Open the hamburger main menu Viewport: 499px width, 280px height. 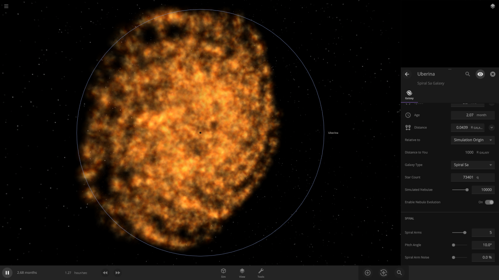(6, 6)
